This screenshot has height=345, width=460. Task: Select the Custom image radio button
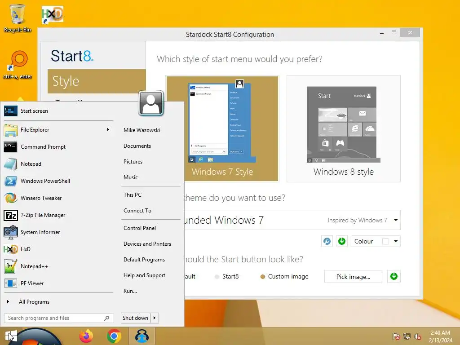point(262,277)
